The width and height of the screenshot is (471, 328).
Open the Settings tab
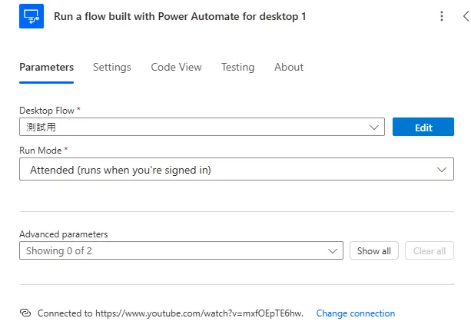click(112, 68)
